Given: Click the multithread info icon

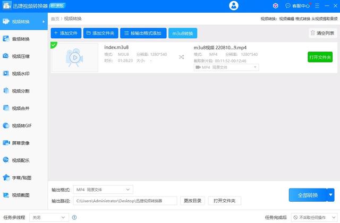Looking at the screenshot, I should (74, 217).
